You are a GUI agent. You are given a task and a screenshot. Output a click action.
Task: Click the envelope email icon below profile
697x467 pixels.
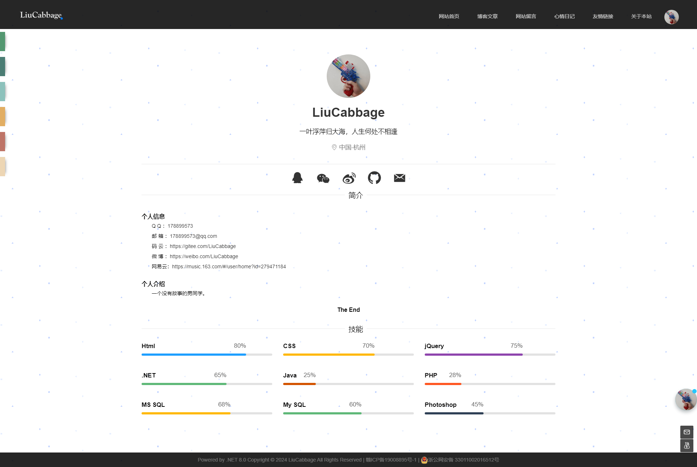tap(399, 178)
